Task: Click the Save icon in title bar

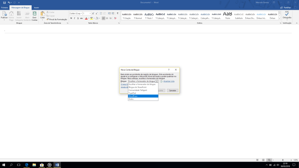Action: point(4,2)
